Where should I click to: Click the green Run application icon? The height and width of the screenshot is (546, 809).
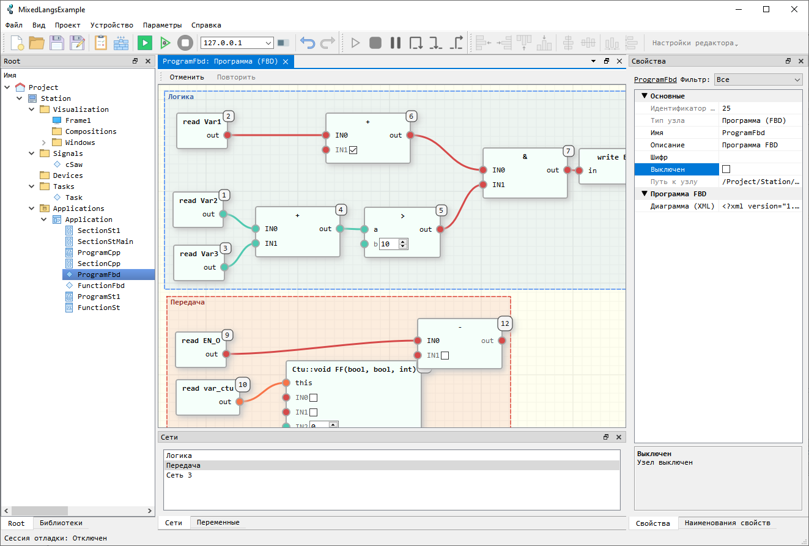[x=145, y=43]
